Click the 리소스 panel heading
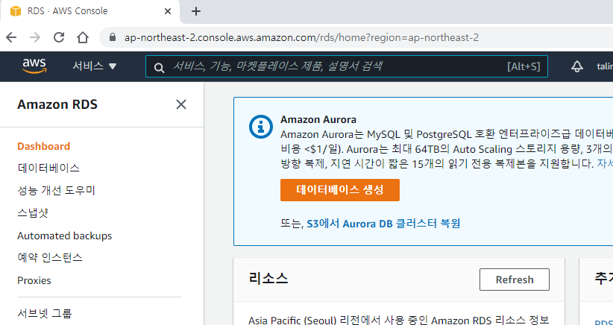 click(x=268, y=279)
